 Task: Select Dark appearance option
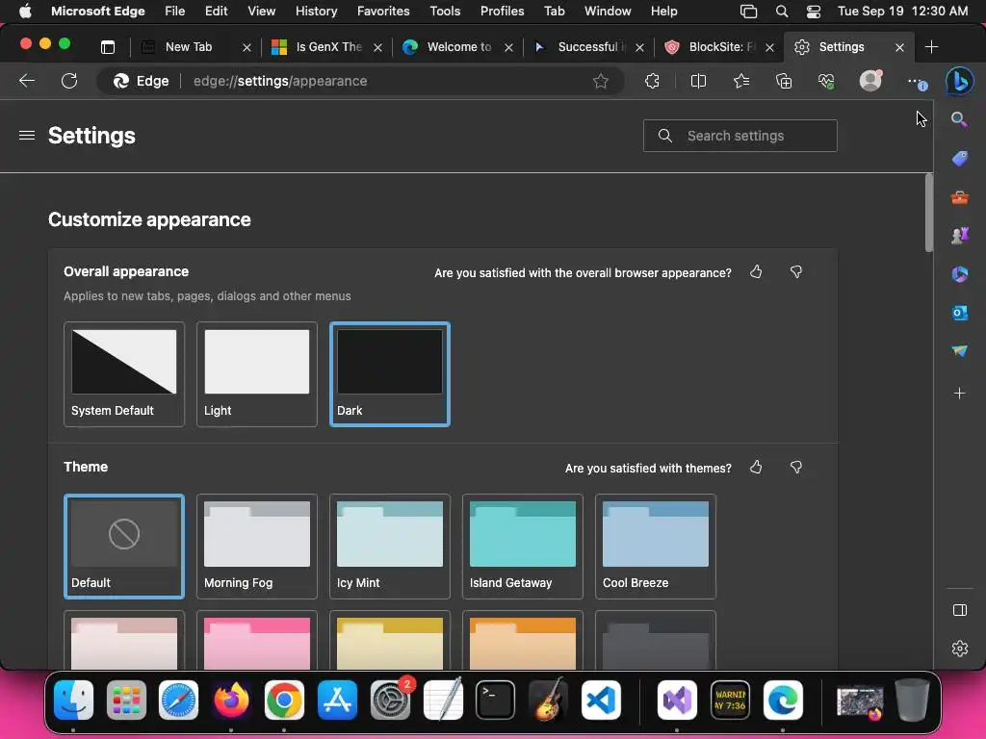tap(390, 374)
